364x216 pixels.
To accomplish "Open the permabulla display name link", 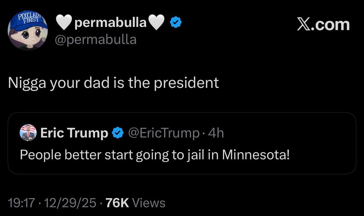I will point(110,23).
